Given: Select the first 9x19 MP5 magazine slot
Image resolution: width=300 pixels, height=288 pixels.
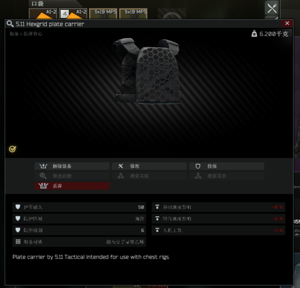Looking at the screenshot, I should click(x=103, y=13).
